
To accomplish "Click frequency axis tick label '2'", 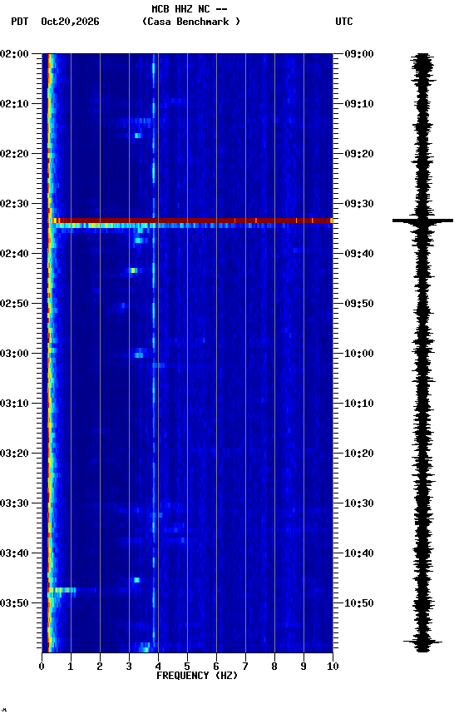I will click(x=100, y=667).
